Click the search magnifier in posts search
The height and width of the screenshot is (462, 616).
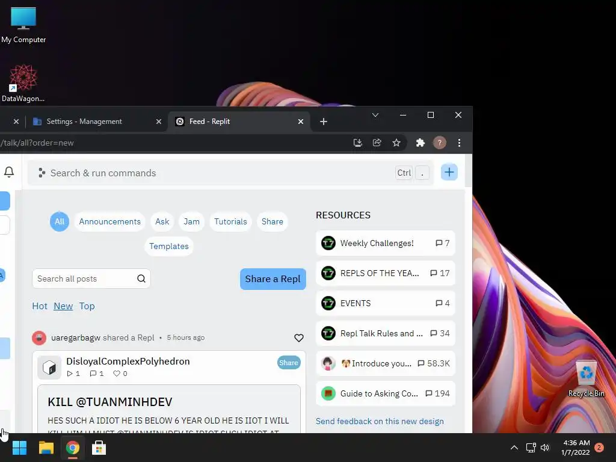[x=141, y=279]
